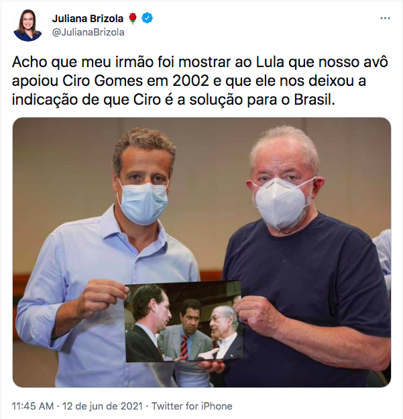The height and width of the screenshot is (419, 403).
Task: Open the Twitter for iPhone source link
Action: tap(192, 406)
